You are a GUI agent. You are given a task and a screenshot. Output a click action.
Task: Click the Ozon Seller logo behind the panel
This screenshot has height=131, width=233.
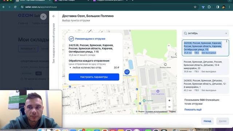coord(29,15)
